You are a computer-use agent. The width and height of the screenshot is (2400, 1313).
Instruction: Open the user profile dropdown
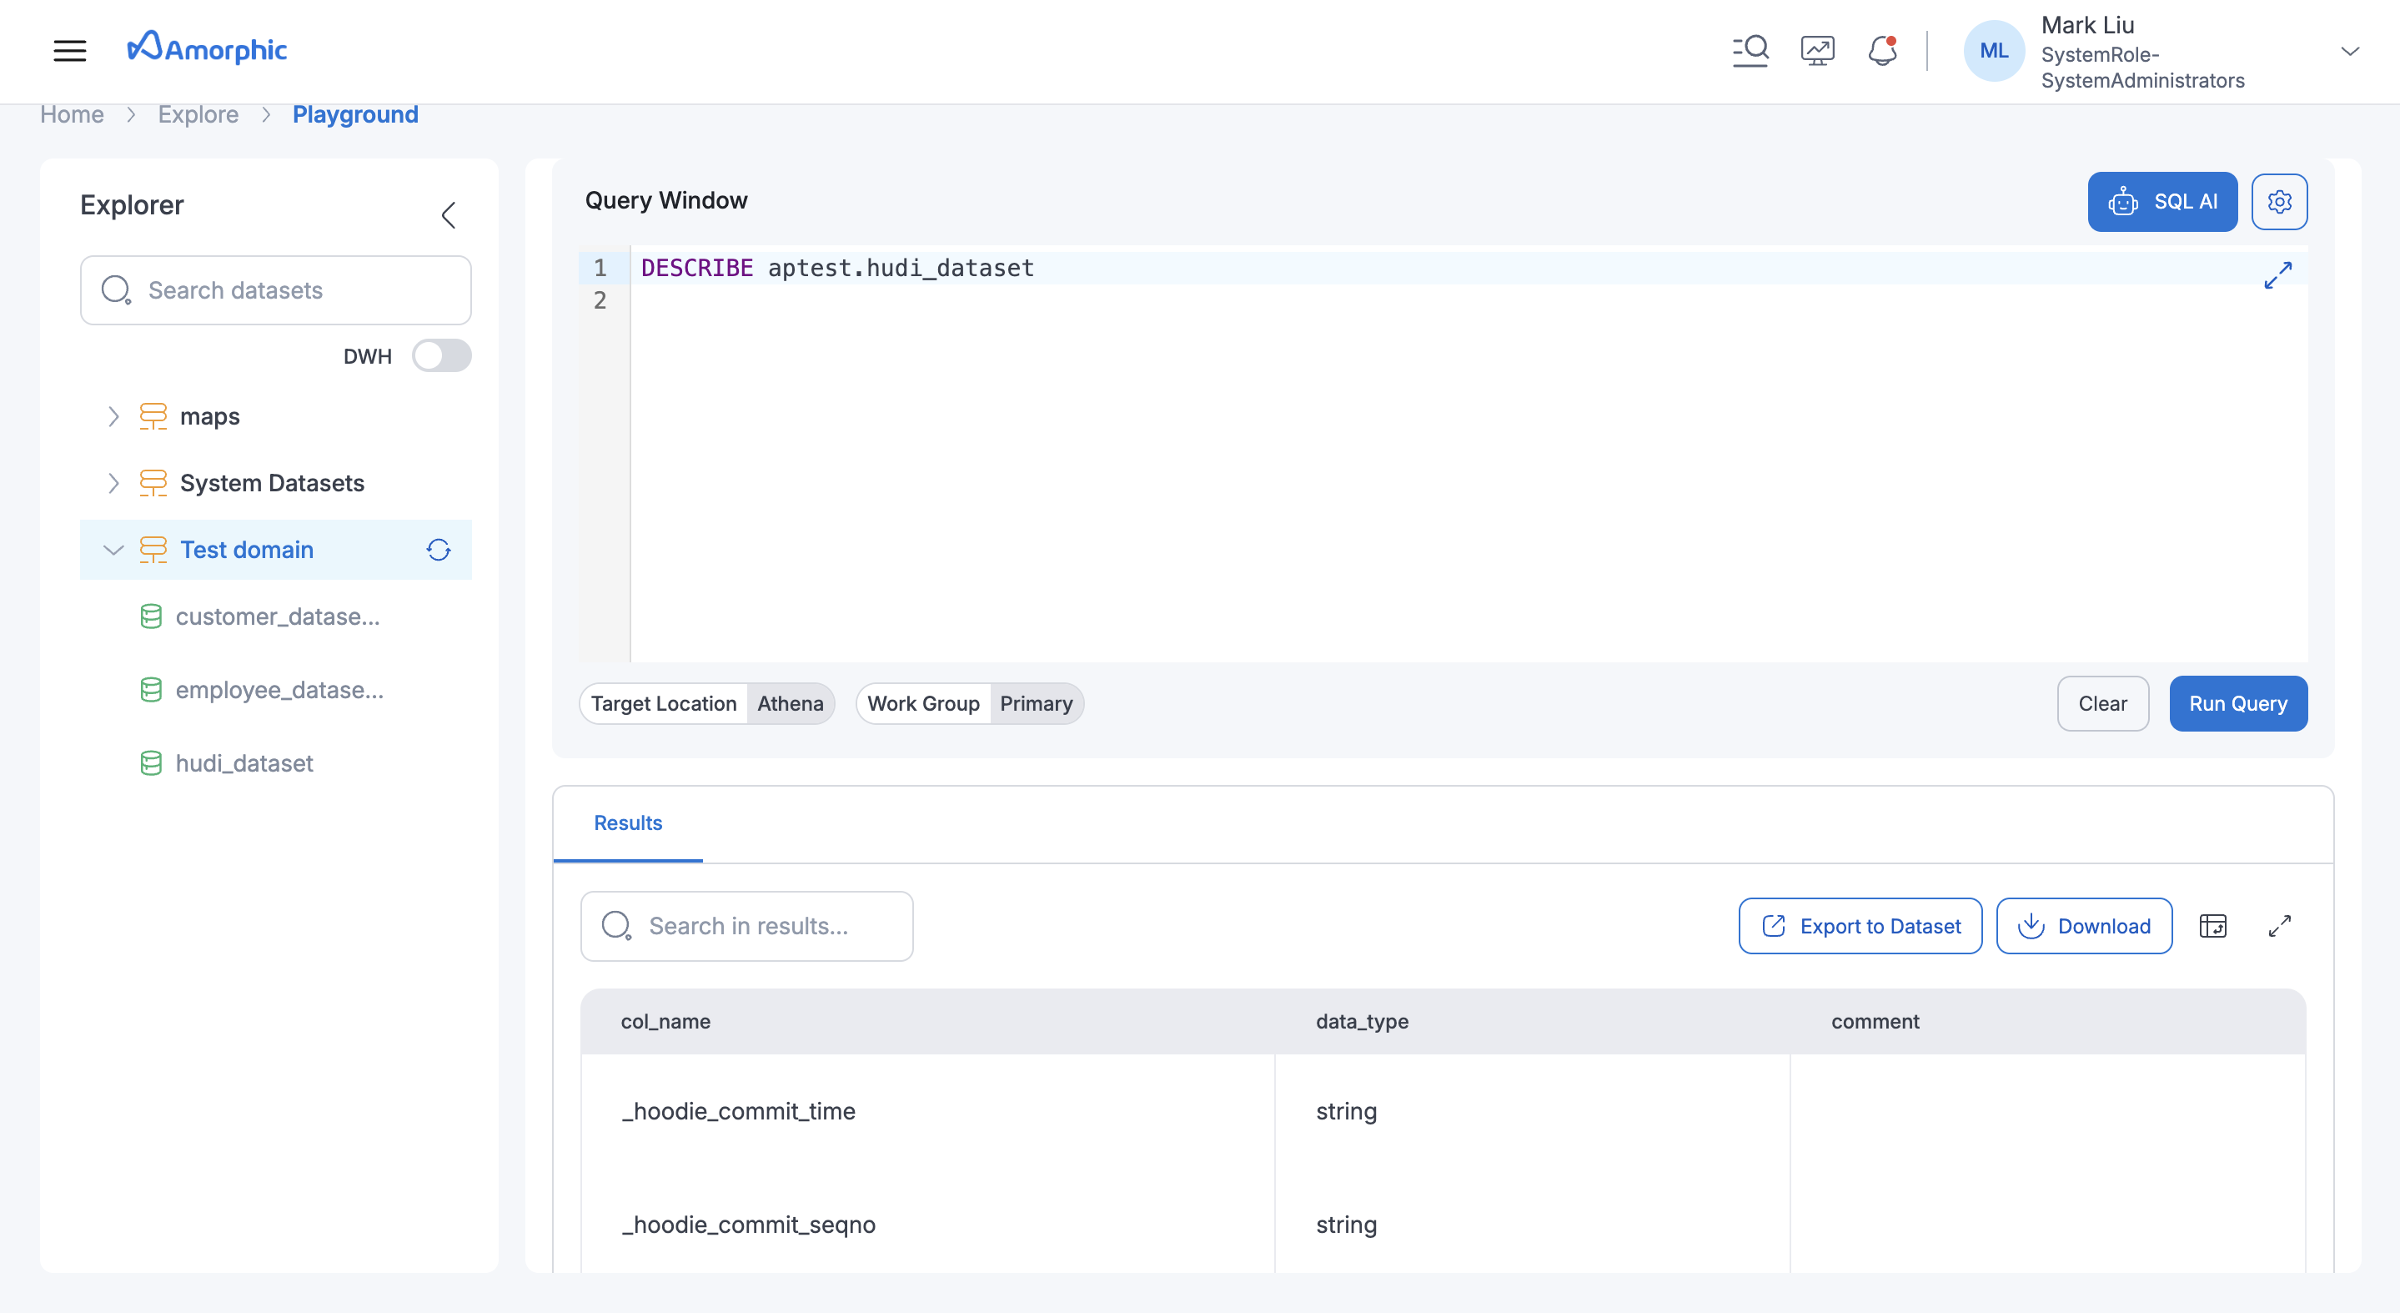click(x=2351, y=51)
